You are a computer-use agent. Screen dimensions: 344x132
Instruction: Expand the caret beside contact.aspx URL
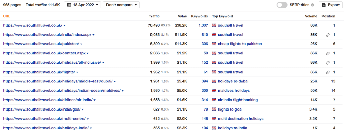(x=88, y=53)
